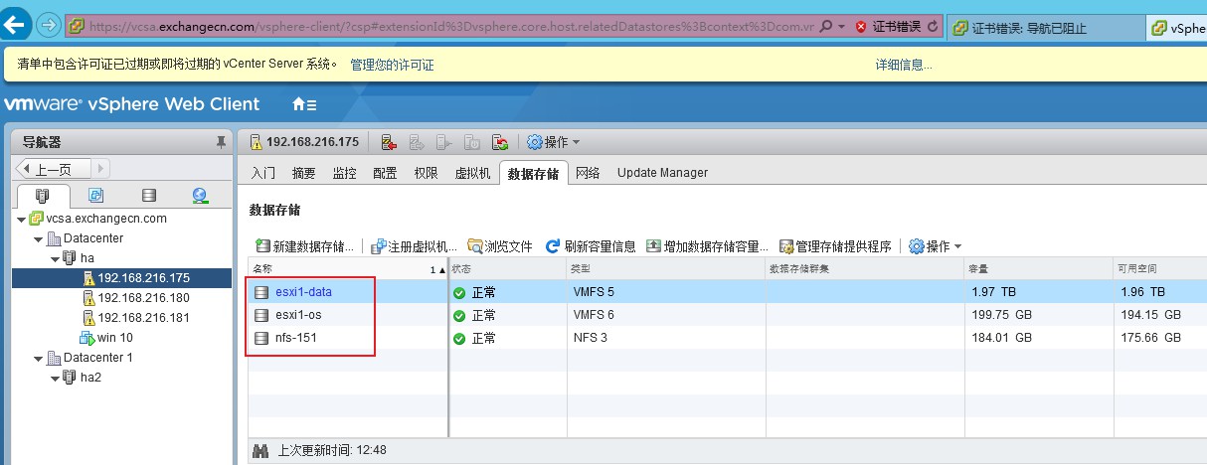Viewport: 1207px width, 465px height.
Task: Select the win 10 virtual machine
Action: tap(114, 338)
